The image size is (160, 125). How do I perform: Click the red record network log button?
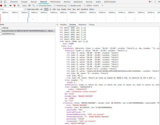click(x=1, y=5)
